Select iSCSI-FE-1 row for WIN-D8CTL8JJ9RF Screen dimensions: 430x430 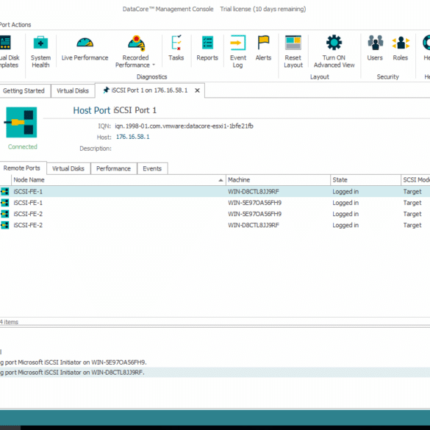pyautogui.click(x=215, y=191)
